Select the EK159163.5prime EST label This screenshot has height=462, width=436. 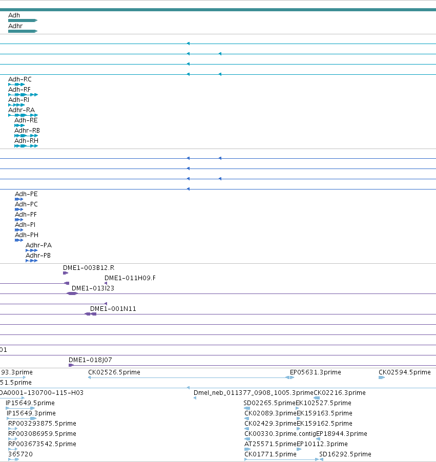click(x=324, y=413)
